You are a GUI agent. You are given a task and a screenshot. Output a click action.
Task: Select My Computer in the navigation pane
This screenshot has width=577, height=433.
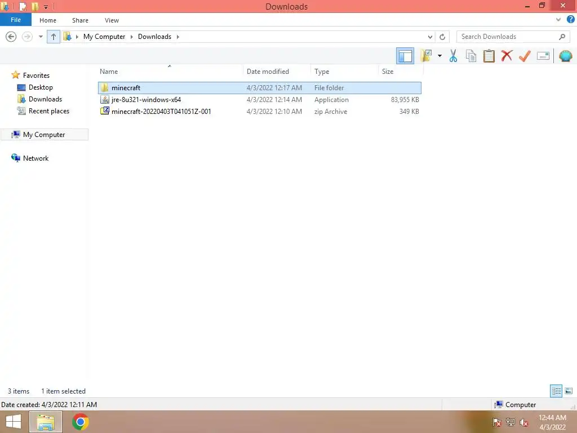[x=45, y=135]
